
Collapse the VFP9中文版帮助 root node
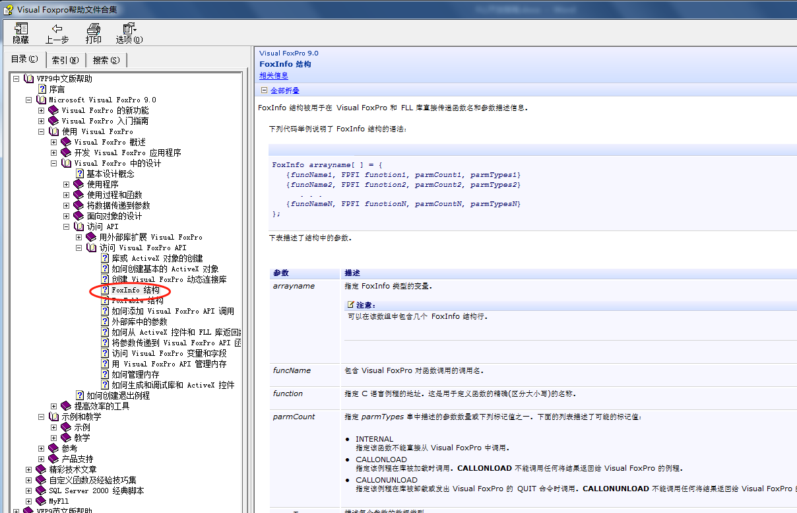16,79
